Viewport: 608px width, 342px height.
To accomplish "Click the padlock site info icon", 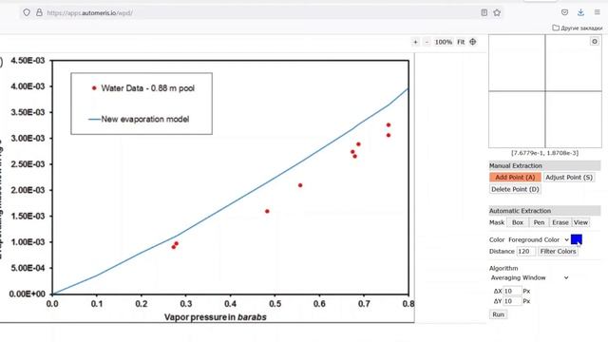I will [39, 12].
